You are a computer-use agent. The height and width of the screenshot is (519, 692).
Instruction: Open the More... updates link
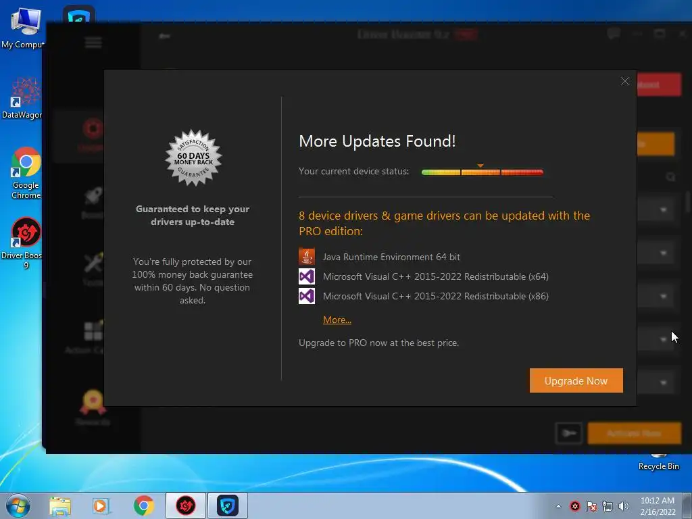coord(337,320)
